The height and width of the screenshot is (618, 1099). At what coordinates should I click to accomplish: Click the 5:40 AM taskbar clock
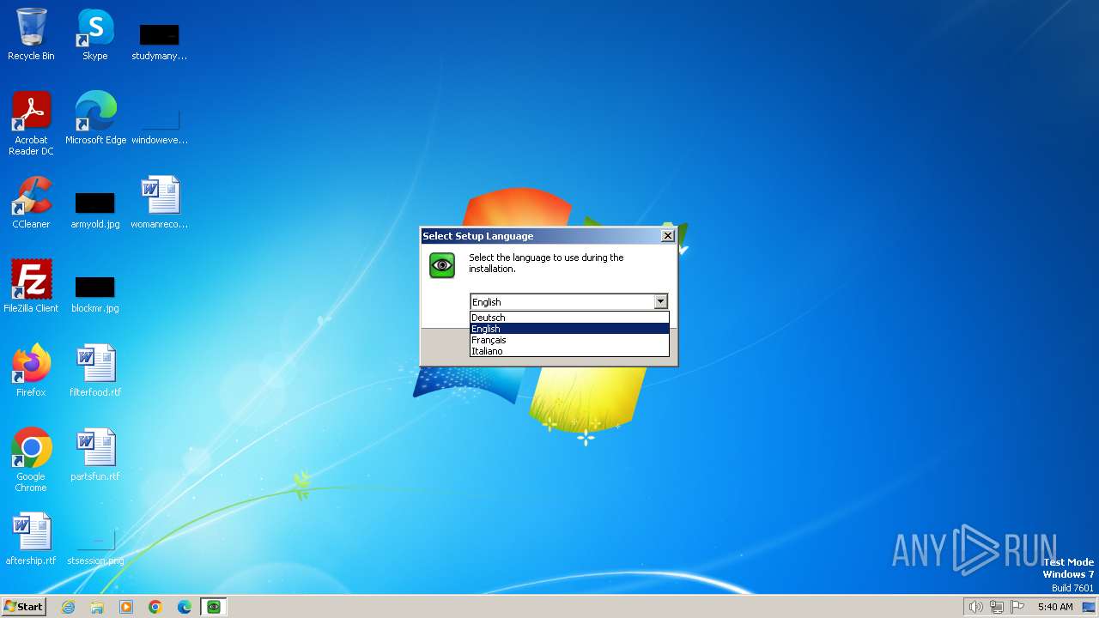pos(1055,607)
